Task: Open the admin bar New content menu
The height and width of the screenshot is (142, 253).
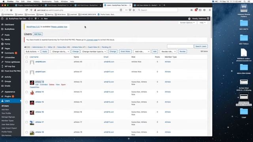Action: click(x=44, y=19)
